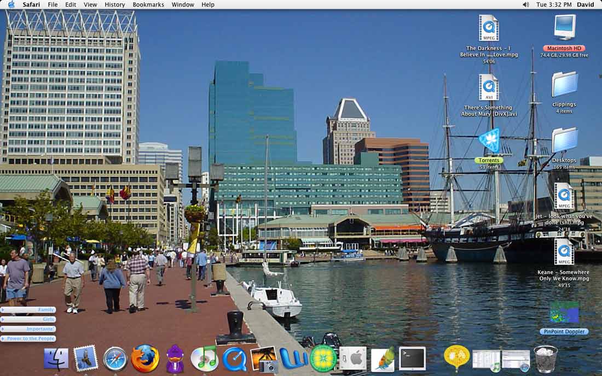602x376 pixels.
Task: Open the David user-switching menu
Action: tap(586, 4)
